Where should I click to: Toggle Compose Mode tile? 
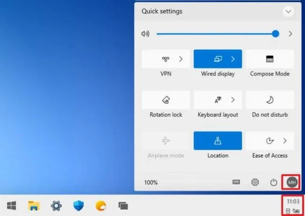[270, 59]
